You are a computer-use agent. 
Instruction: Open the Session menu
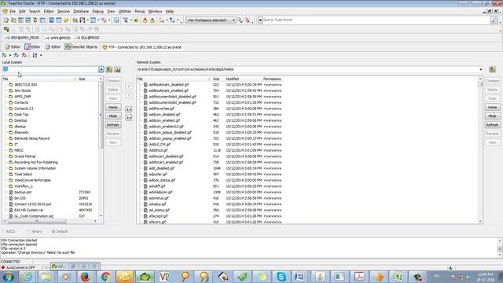tap(63, 11)
